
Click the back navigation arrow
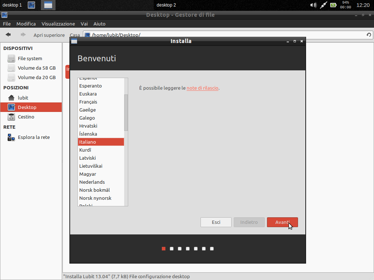point(8,35)
